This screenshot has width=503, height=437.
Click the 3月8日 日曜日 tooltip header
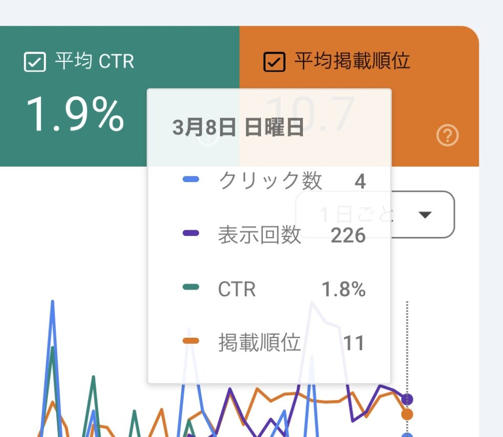coord(238,128)
